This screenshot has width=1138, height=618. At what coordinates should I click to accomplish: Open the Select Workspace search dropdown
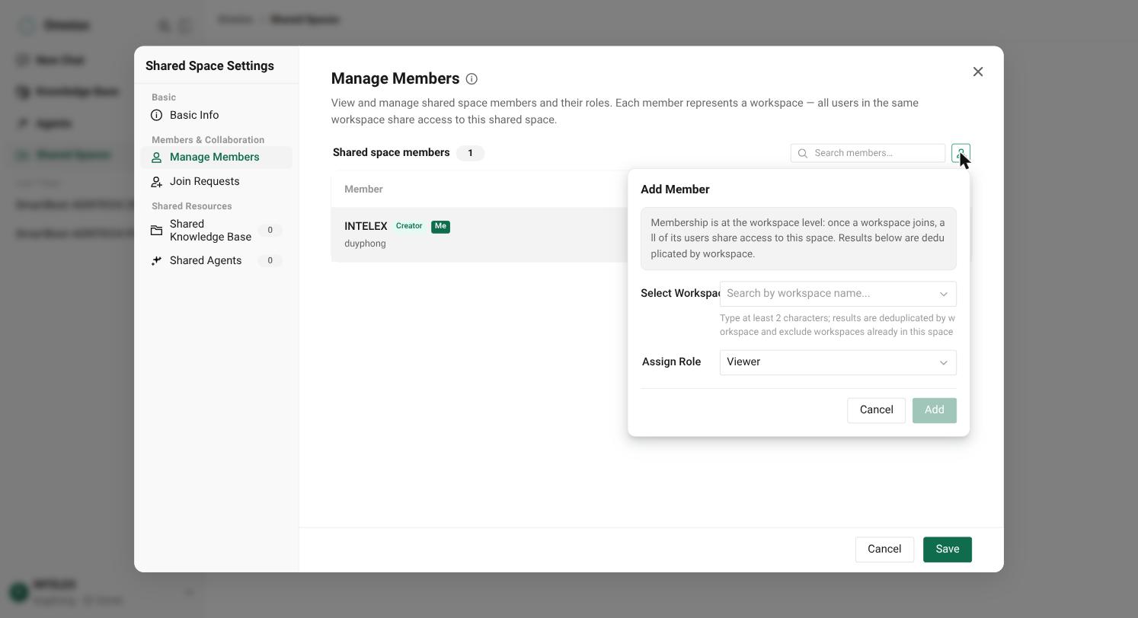(x=838, y=294)
